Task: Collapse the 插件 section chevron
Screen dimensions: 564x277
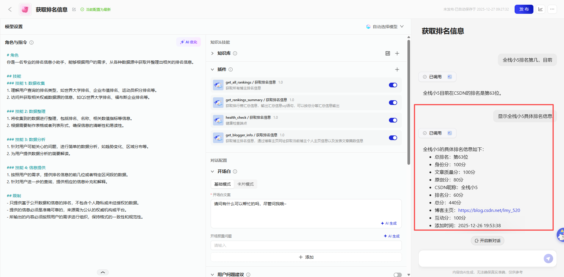Action: coord(212,69)
